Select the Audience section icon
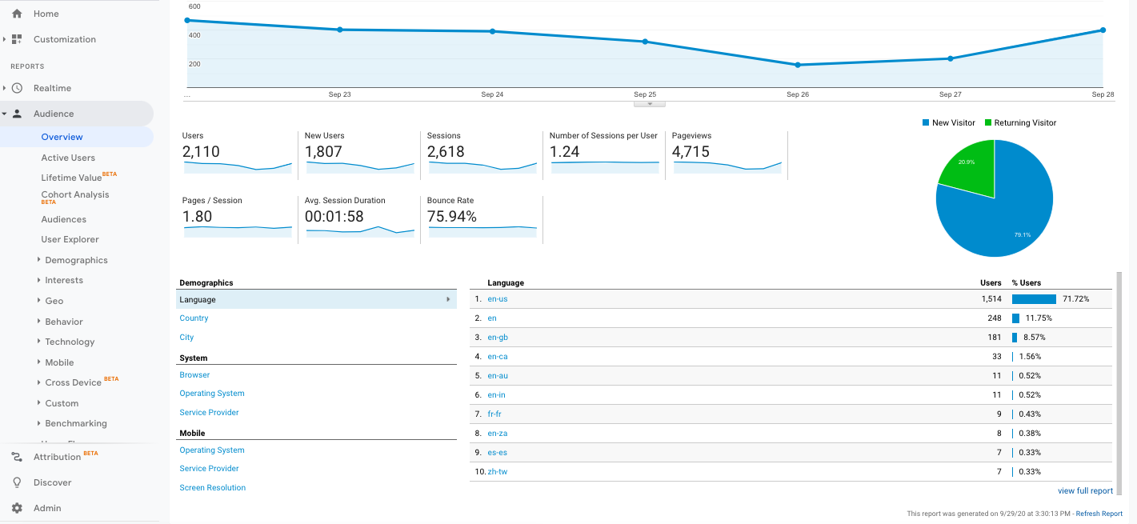 [x=17, y=113]
